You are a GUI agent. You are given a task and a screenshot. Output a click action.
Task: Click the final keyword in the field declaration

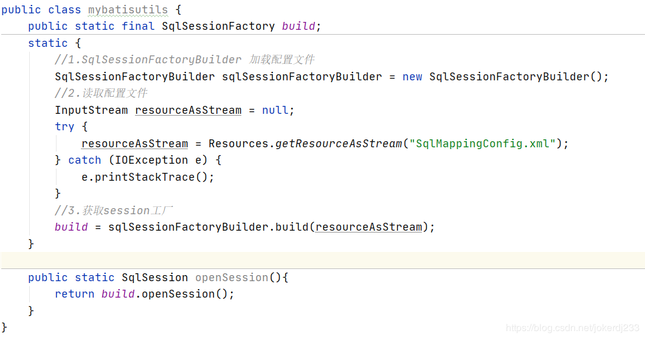pyautogui.click(x=138, y=26)
